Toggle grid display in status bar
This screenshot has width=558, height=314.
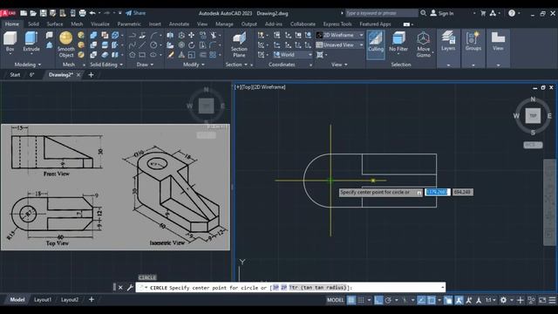pos(351,300)
